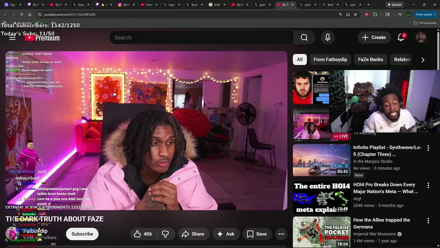Share the video

coord(193,234)
